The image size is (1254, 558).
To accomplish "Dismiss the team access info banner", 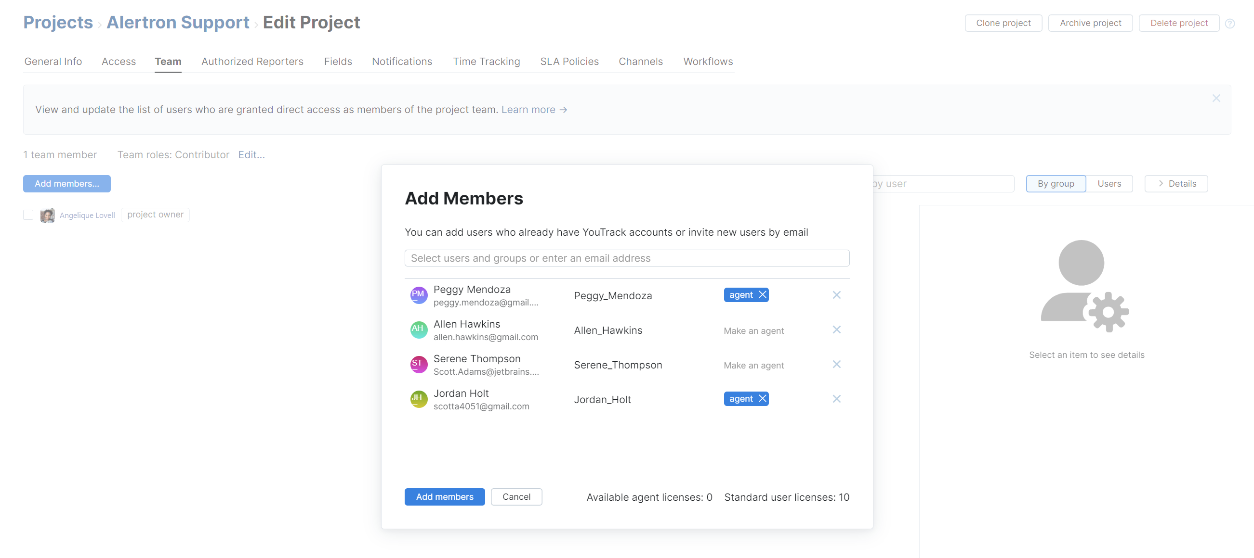I will 1216,98.
